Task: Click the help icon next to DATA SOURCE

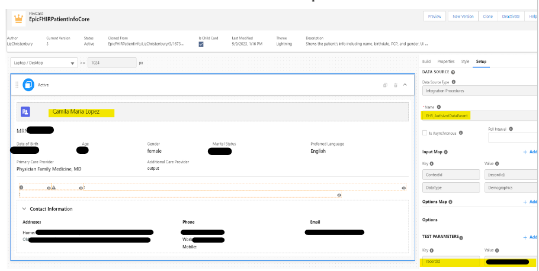Action: [x=453, y=72]
